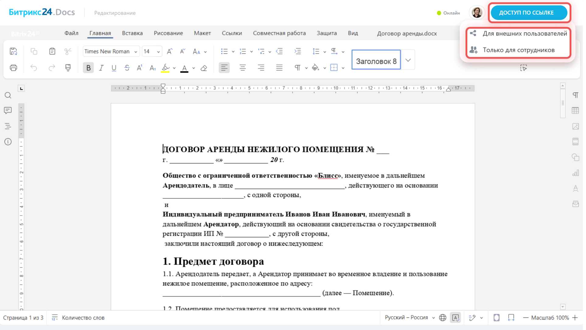Toggle Bold formatting button
Screen dimensions: 586x330
88,68
